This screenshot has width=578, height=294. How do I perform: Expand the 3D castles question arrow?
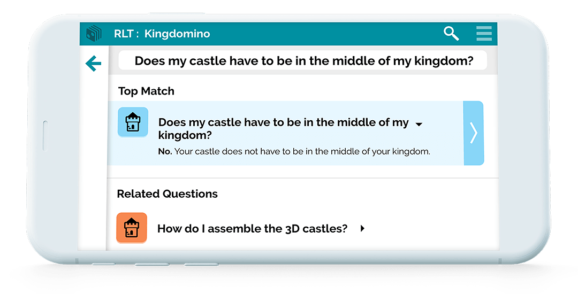click(362, 228)
